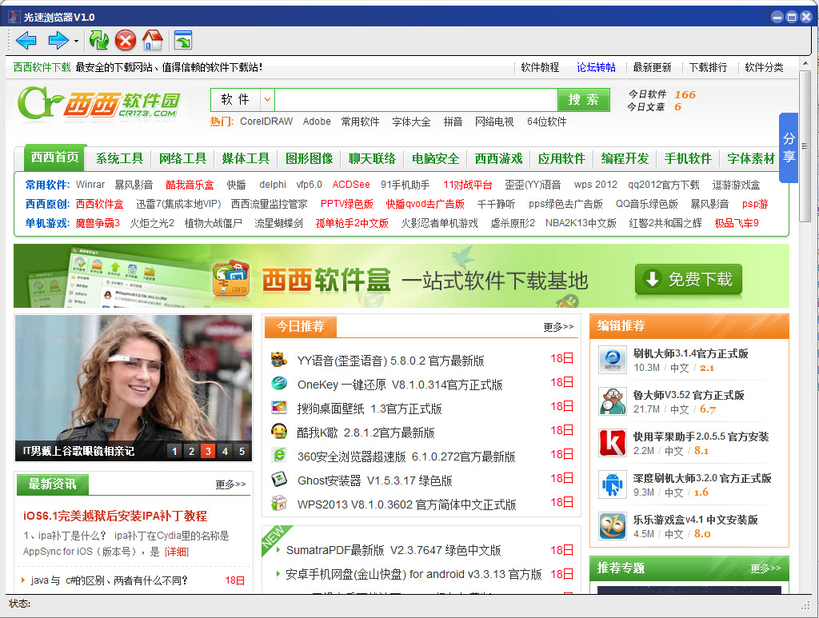Open the 魔兽争霸3 game link
Screen dimensions: 819x618
click(98, 223)
